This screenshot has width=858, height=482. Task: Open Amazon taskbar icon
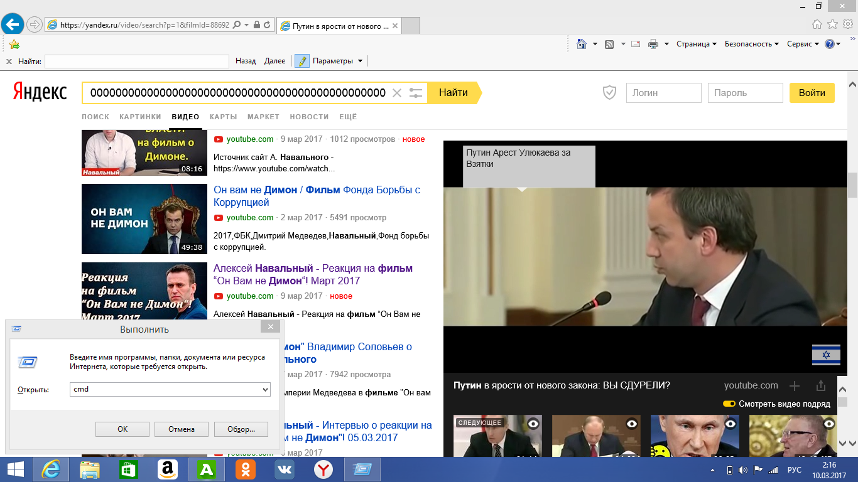tap(168, 469)
